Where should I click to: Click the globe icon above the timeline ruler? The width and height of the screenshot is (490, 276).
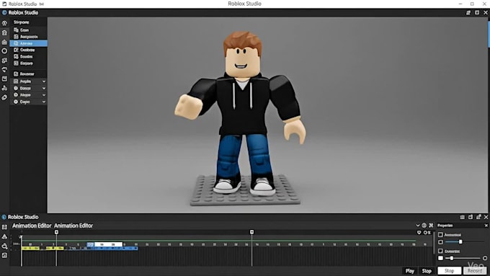[424, 226]
